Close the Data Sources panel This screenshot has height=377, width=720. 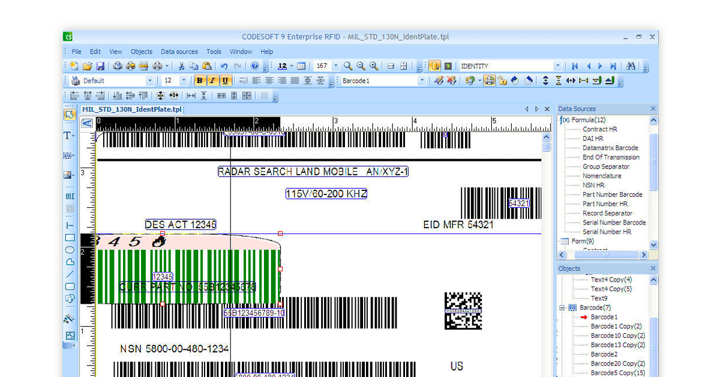coord(653,109)
